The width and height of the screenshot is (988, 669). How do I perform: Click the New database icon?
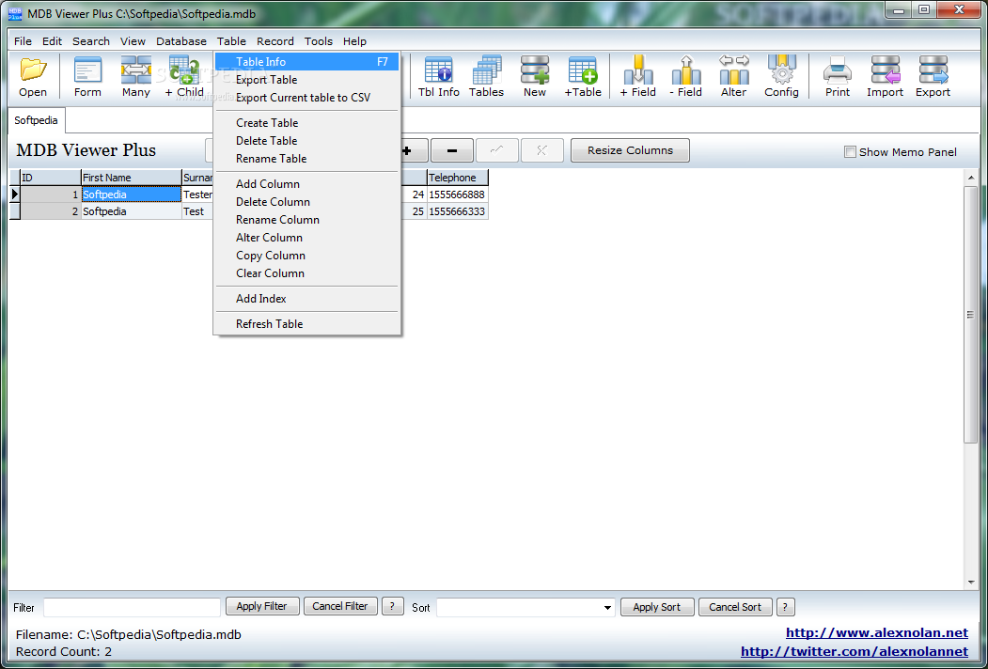point(534,76)
